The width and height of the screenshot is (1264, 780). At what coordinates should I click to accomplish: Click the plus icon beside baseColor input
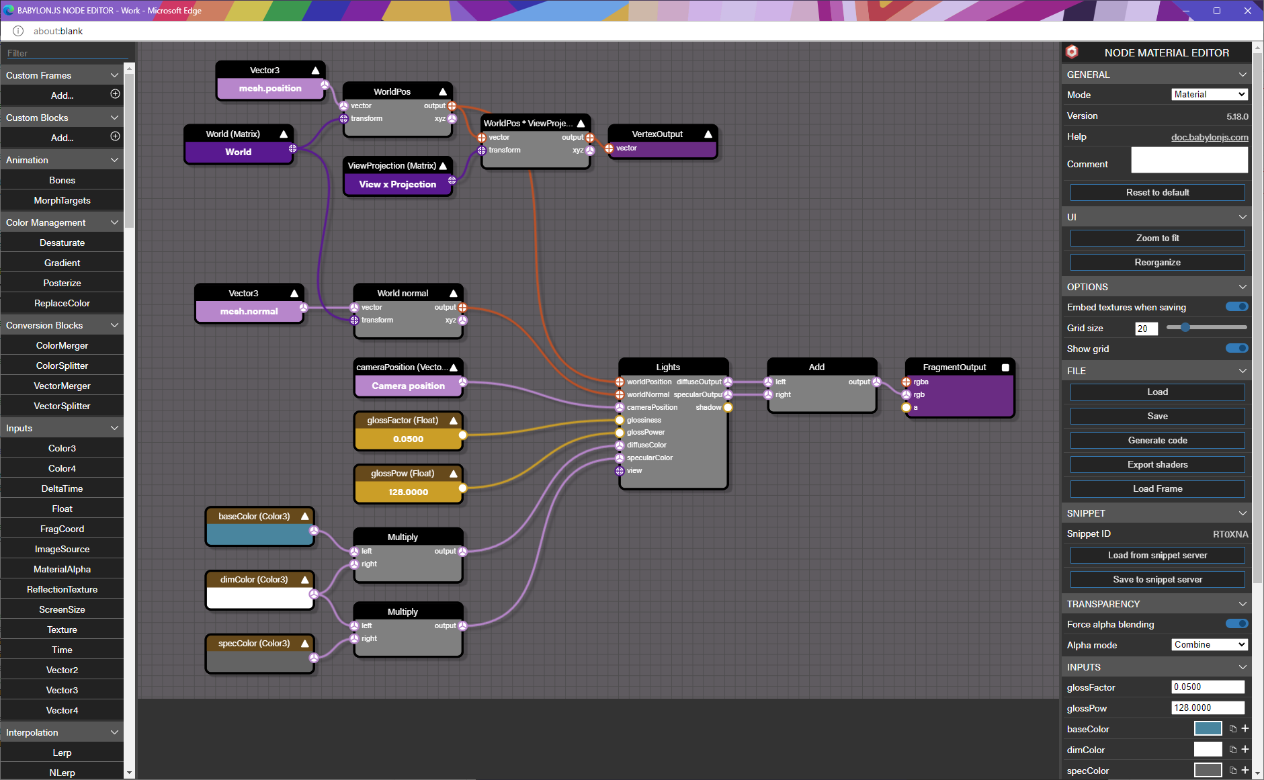[1245, 728]
